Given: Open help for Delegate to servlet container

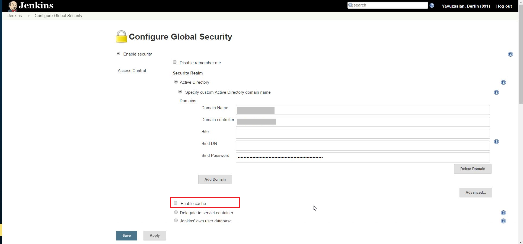Looking at the screenshot, I should coord(503,213).
